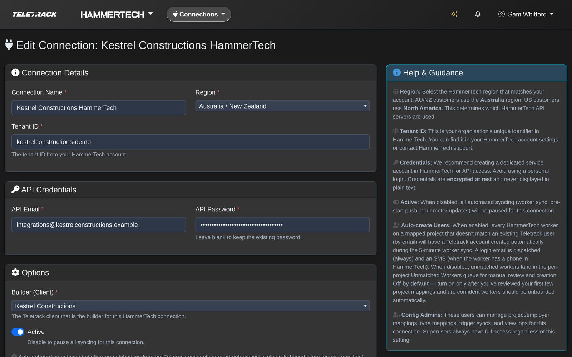The height and width of the screenshot is (357, 572).
Task: Click the 'Leave blank to keep the existing password.' hint
Action: 248,237
